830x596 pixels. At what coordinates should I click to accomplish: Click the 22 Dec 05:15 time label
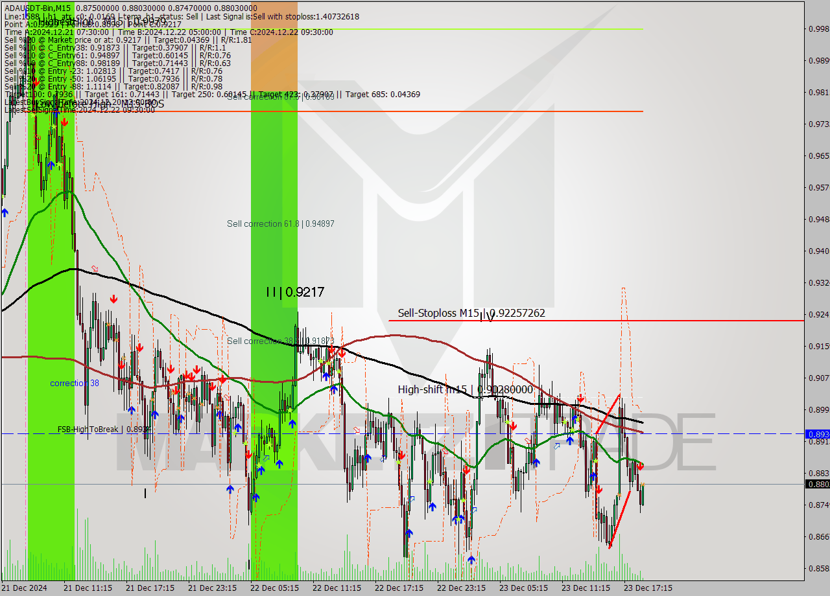pyautogui.click(x=274, y=588)
